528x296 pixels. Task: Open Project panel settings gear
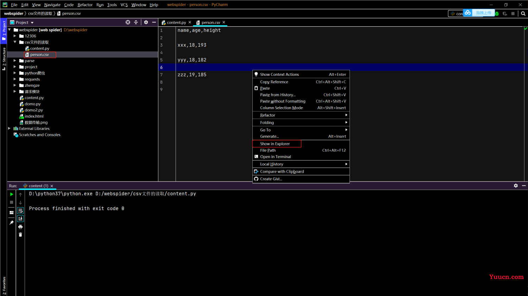(x=146, y=22)
